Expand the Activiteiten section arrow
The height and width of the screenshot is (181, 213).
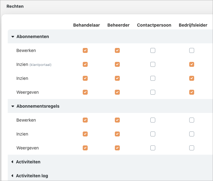click(12, 162)
